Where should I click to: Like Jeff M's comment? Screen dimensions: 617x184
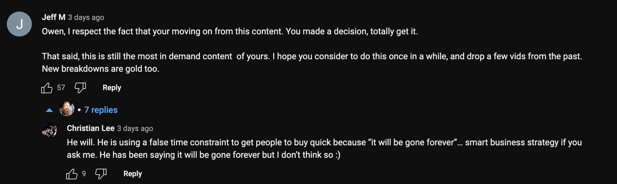click(x=47, y=88)
